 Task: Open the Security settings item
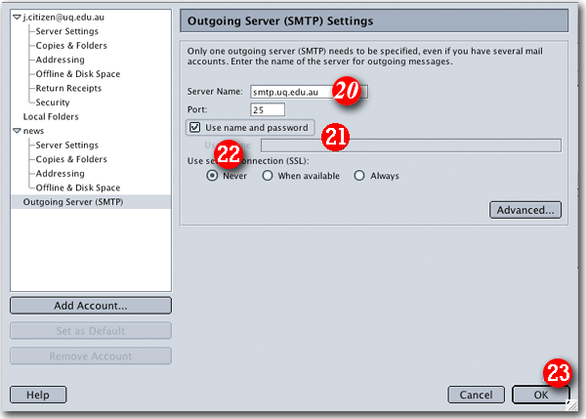(x=53, y=102)
